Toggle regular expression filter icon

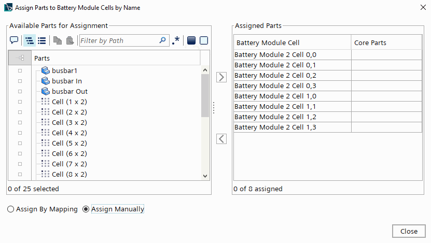[x=176, y=40]
